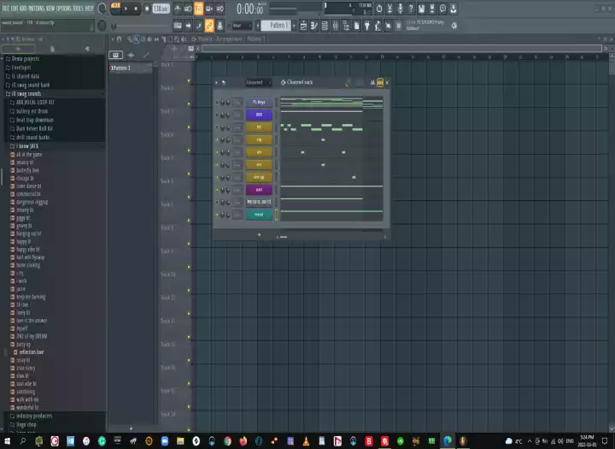The width and height of the screenshot is (615, 449).
Task: Select the reese channel button
Action: [259, 216]
